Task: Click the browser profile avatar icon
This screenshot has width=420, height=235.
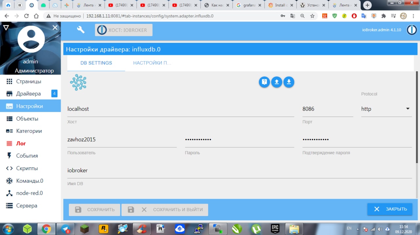Action: 404,16
